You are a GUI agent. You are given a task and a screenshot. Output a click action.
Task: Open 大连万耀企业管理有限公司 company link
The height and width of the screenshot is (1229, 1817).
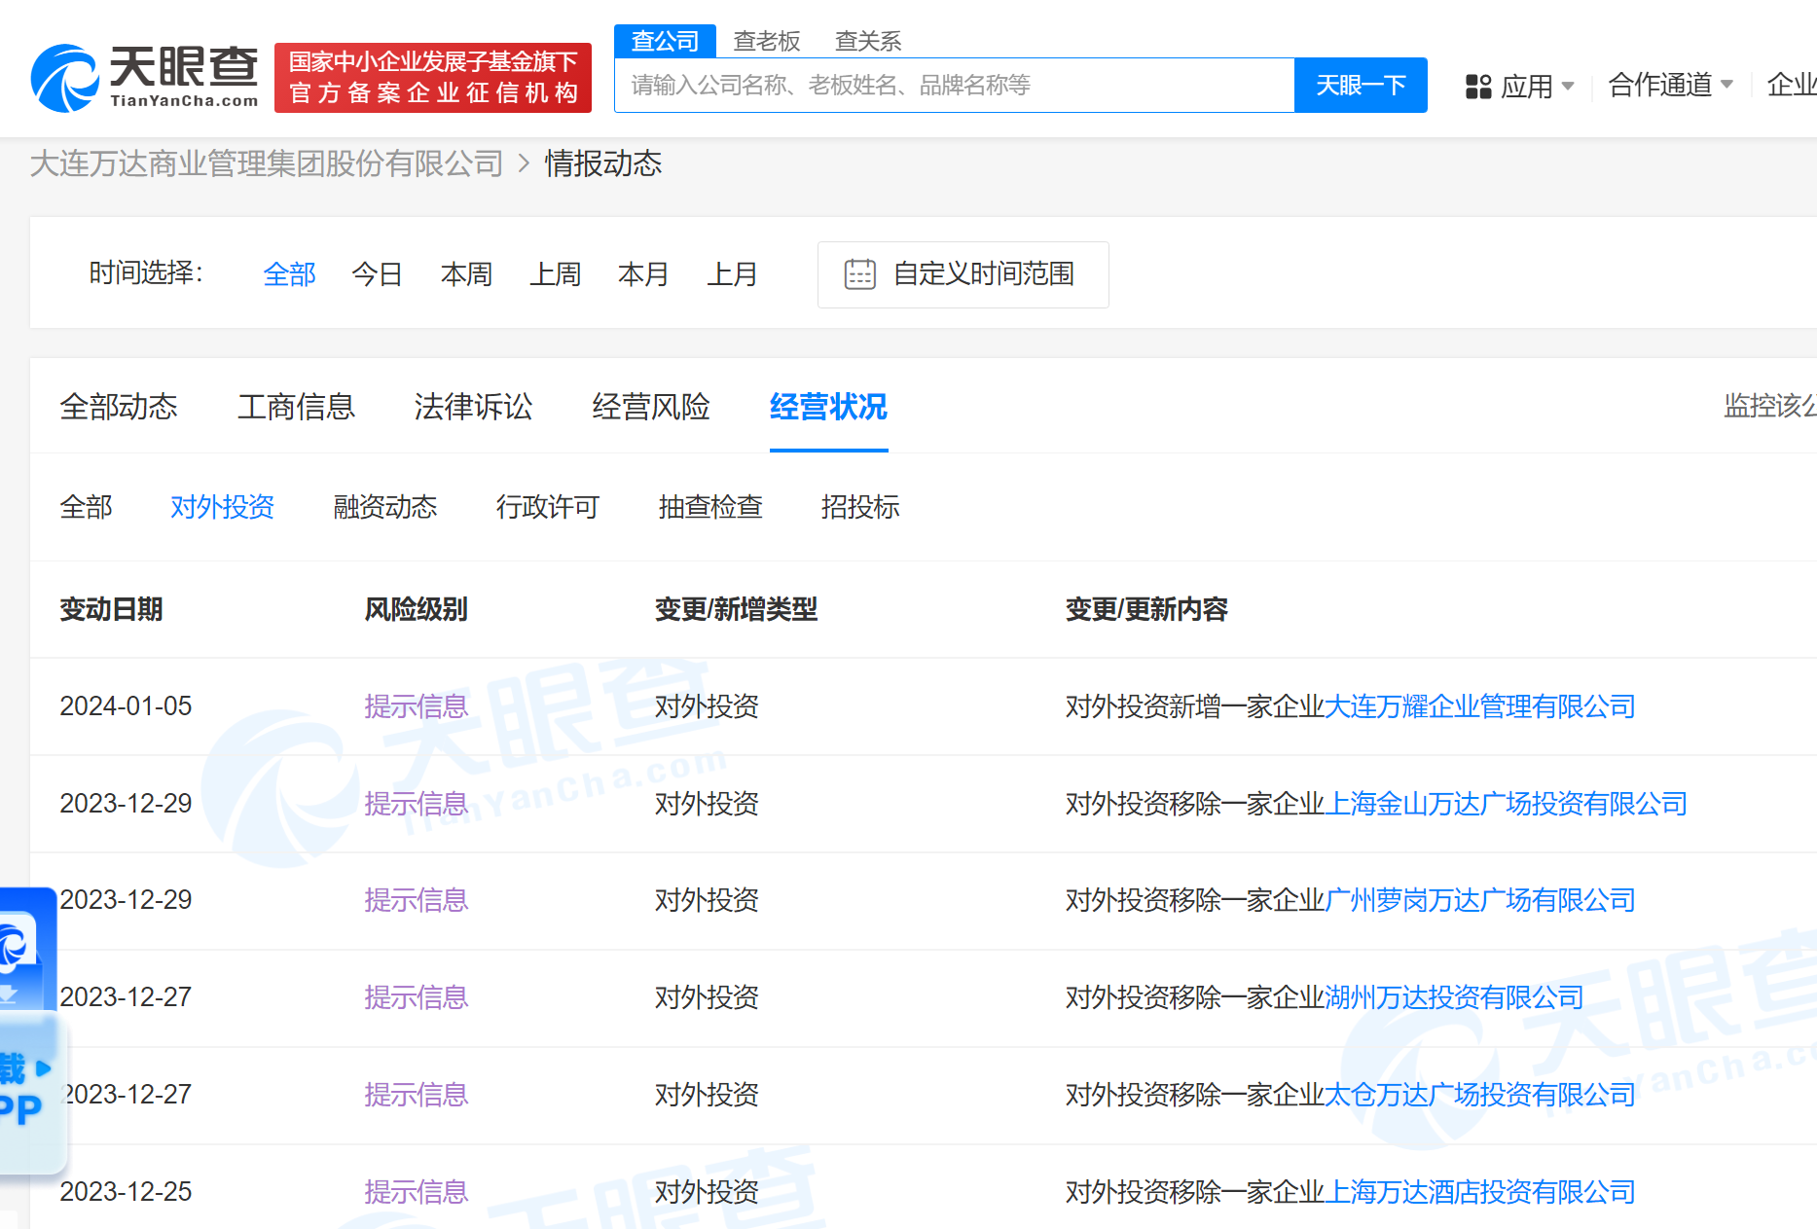coord(1479,706)
